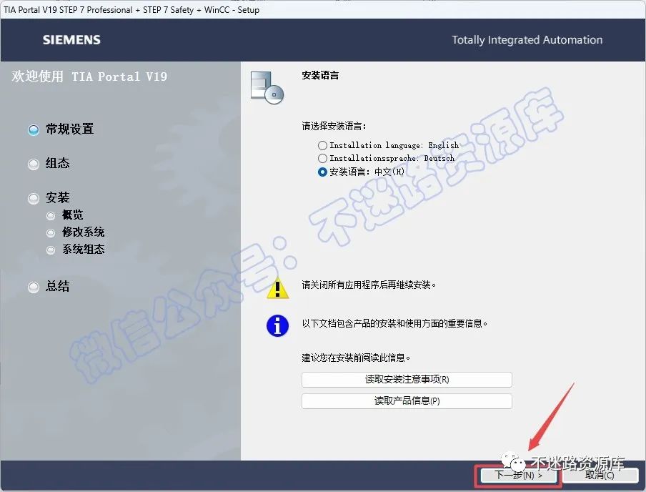The height and width of the screenshot is (492, 646).
Task: Click the installer computer and disc icon
Action: (x=267, y=87)
